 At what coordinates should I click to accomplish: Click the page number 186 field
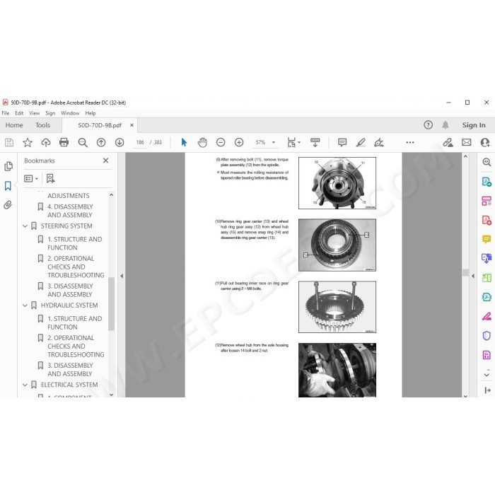coord(140,142)
